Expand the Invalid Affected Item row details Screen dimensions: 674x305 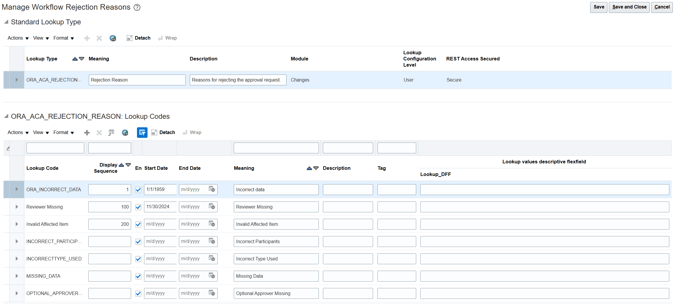(x=17, y=224)
